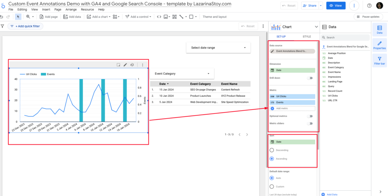This screenshot has height=196, width=388.
Task: Click the redo arrow in the toolbar
Action: [8, 17]
